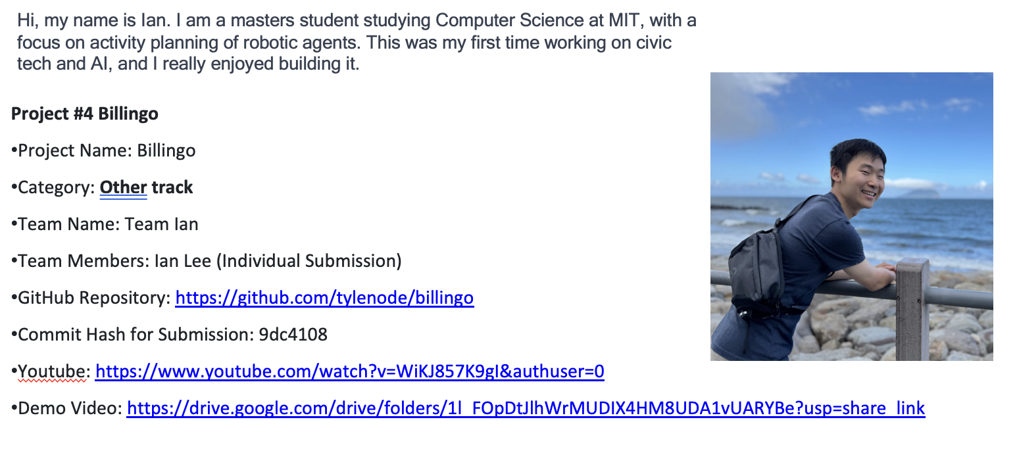
Task: Click the 'Project #4 Billingo' bold heading
Action: pos(85,114)
